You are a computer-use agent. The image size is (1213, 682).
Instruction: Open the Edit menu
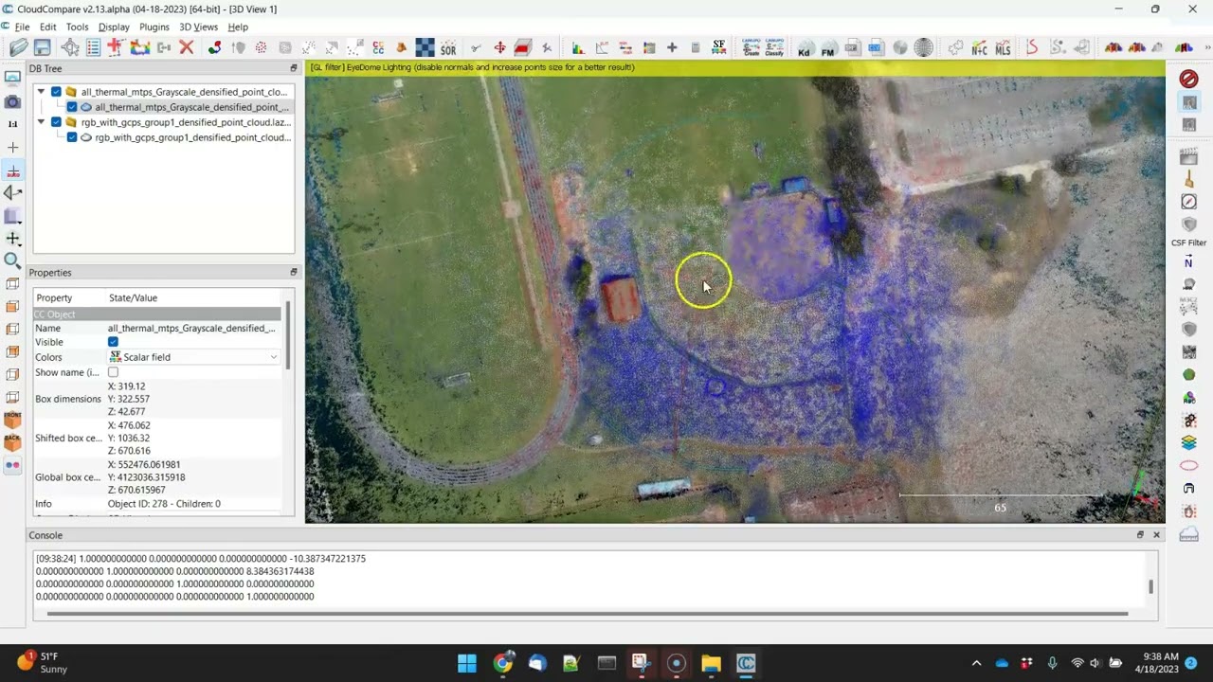point(47,27)
